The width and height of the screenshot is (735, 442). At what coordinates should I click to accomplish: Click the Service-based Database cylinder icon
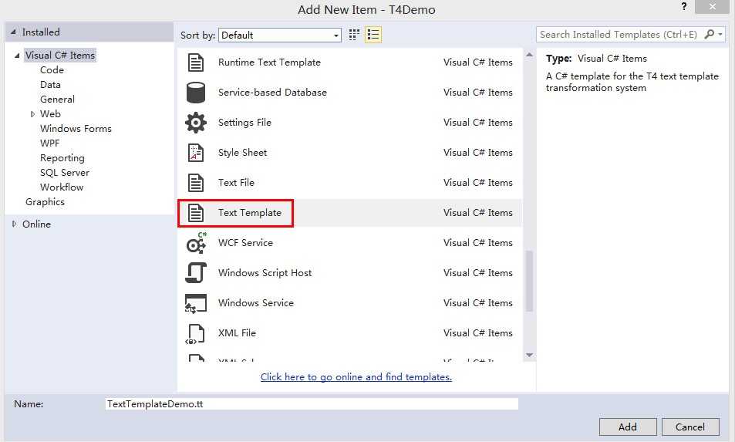195,93
